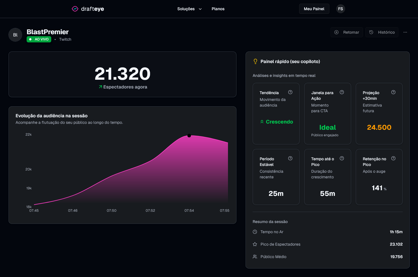The width and height of the screenshot is (418, 277).
Task: Click the 07:54 time axis label
Action: point(189,211)
